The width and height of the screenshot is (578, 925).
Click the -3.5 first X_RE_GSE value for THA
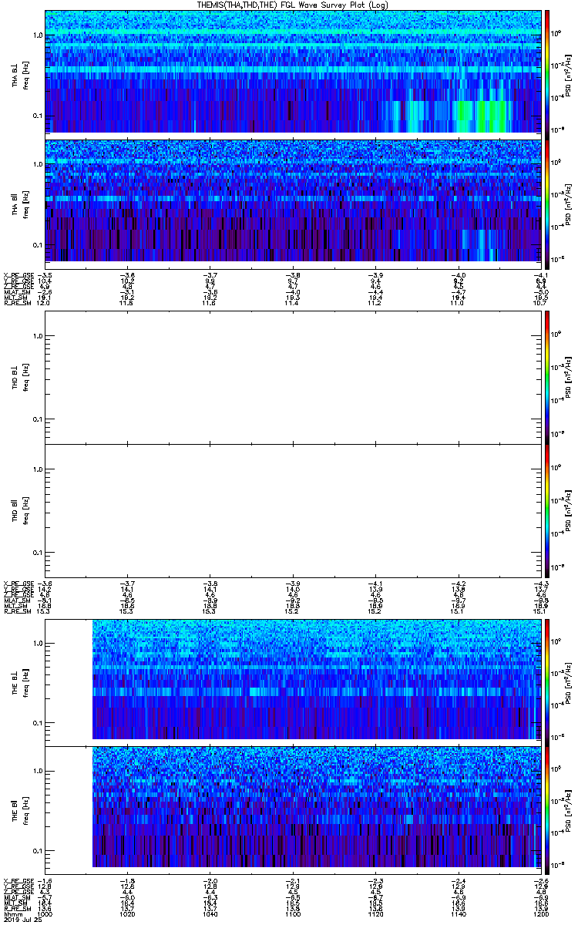pos(45,274)
